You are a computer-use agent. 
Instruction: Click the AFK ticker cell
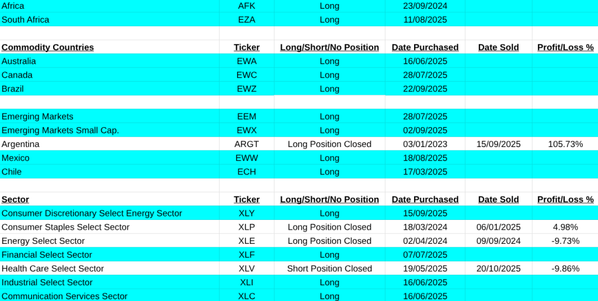tap(247, 6)
